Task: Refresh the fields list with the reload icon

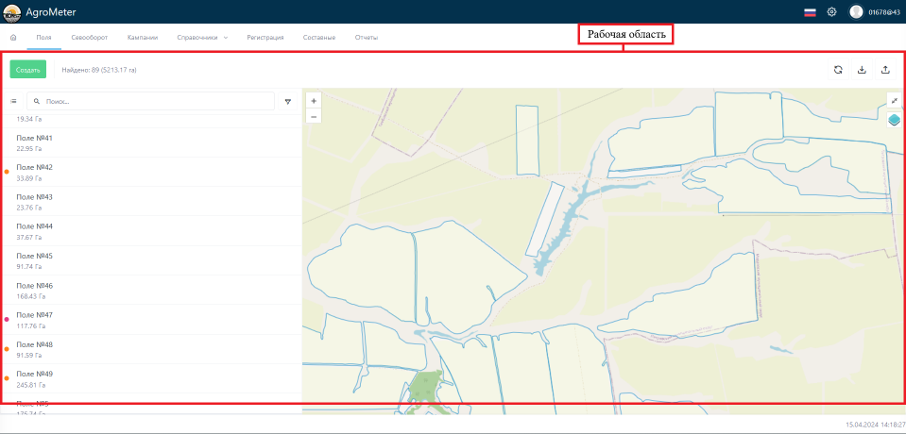Action: coord(837,69)
